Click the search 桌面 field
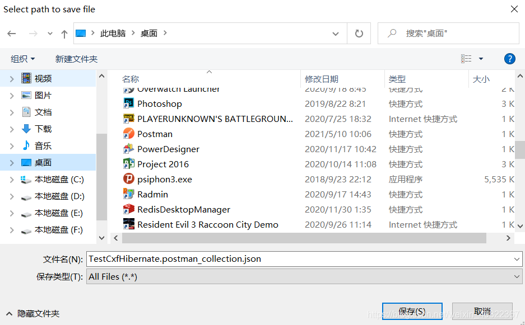This screenshot has height=325, width=525. [448, 34]
